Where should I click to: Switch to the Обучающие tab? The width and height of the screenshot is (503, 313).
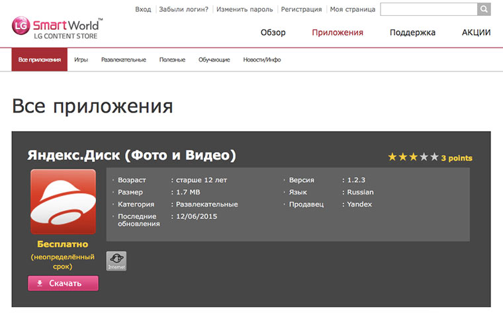pos(214,60)
